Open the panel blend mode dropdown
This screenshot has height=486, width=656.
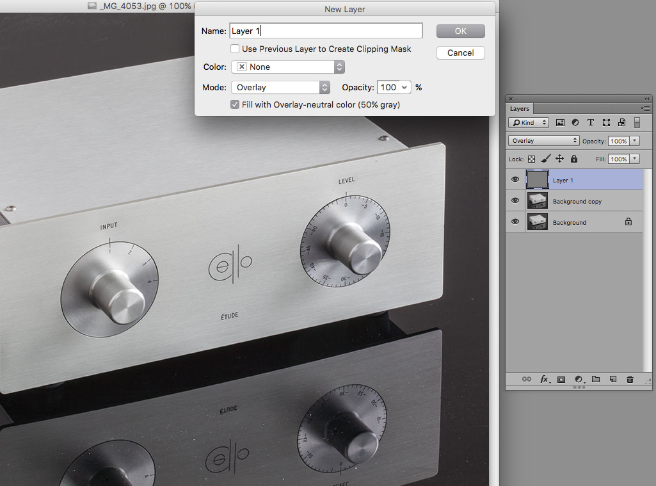click(543, 141)
